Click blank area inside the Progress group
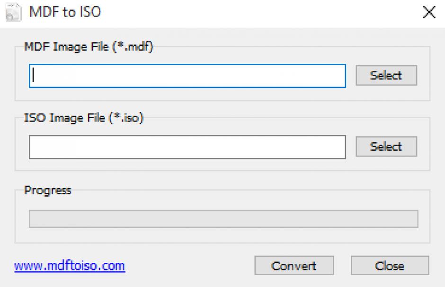445x287 pixels. point(222,235)
